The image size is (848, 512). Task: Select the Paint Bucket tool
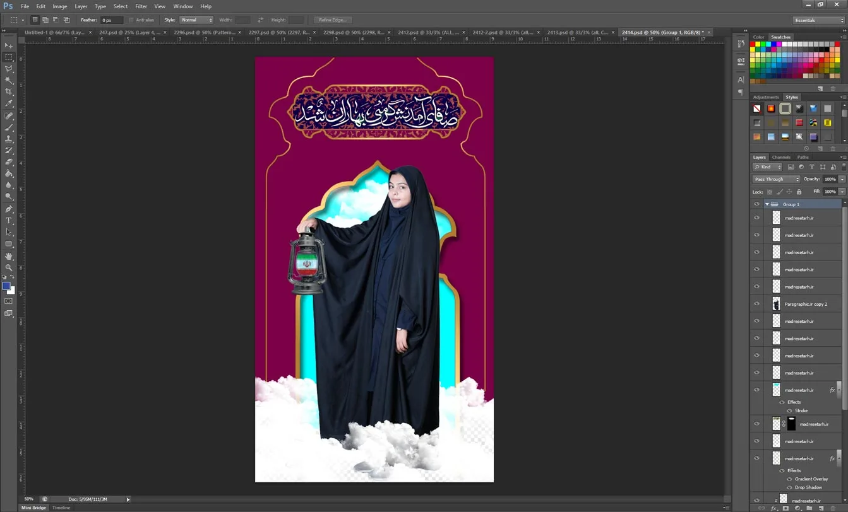click(9, 173)
